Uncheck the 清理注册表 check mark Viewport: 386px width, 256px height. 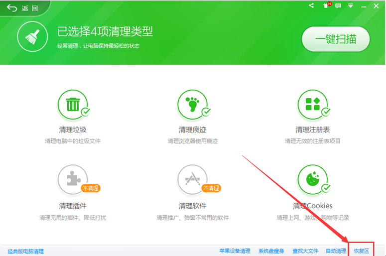[x=326, y=112]
